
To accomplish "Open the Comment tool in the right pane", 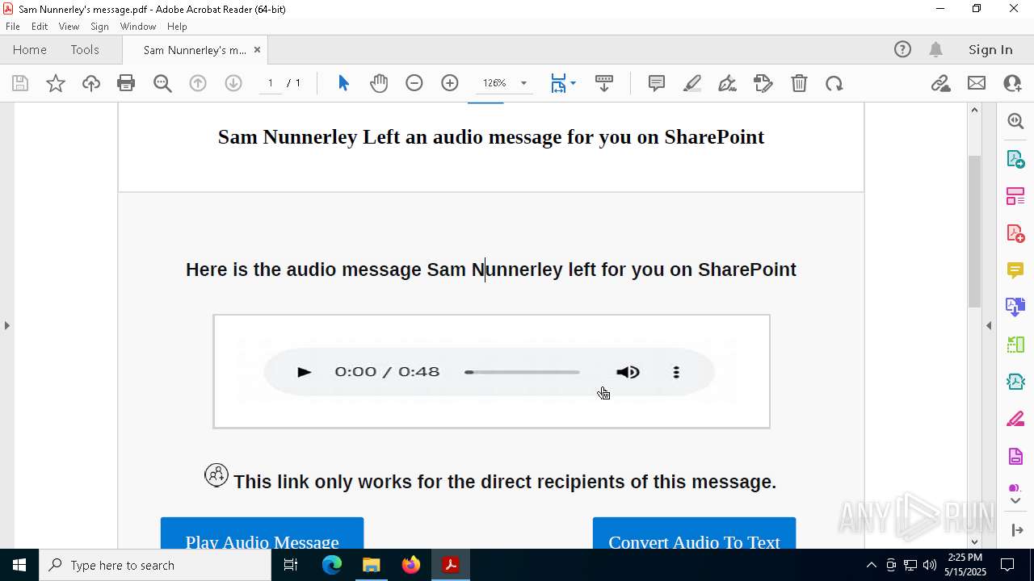I will 1015,270.
